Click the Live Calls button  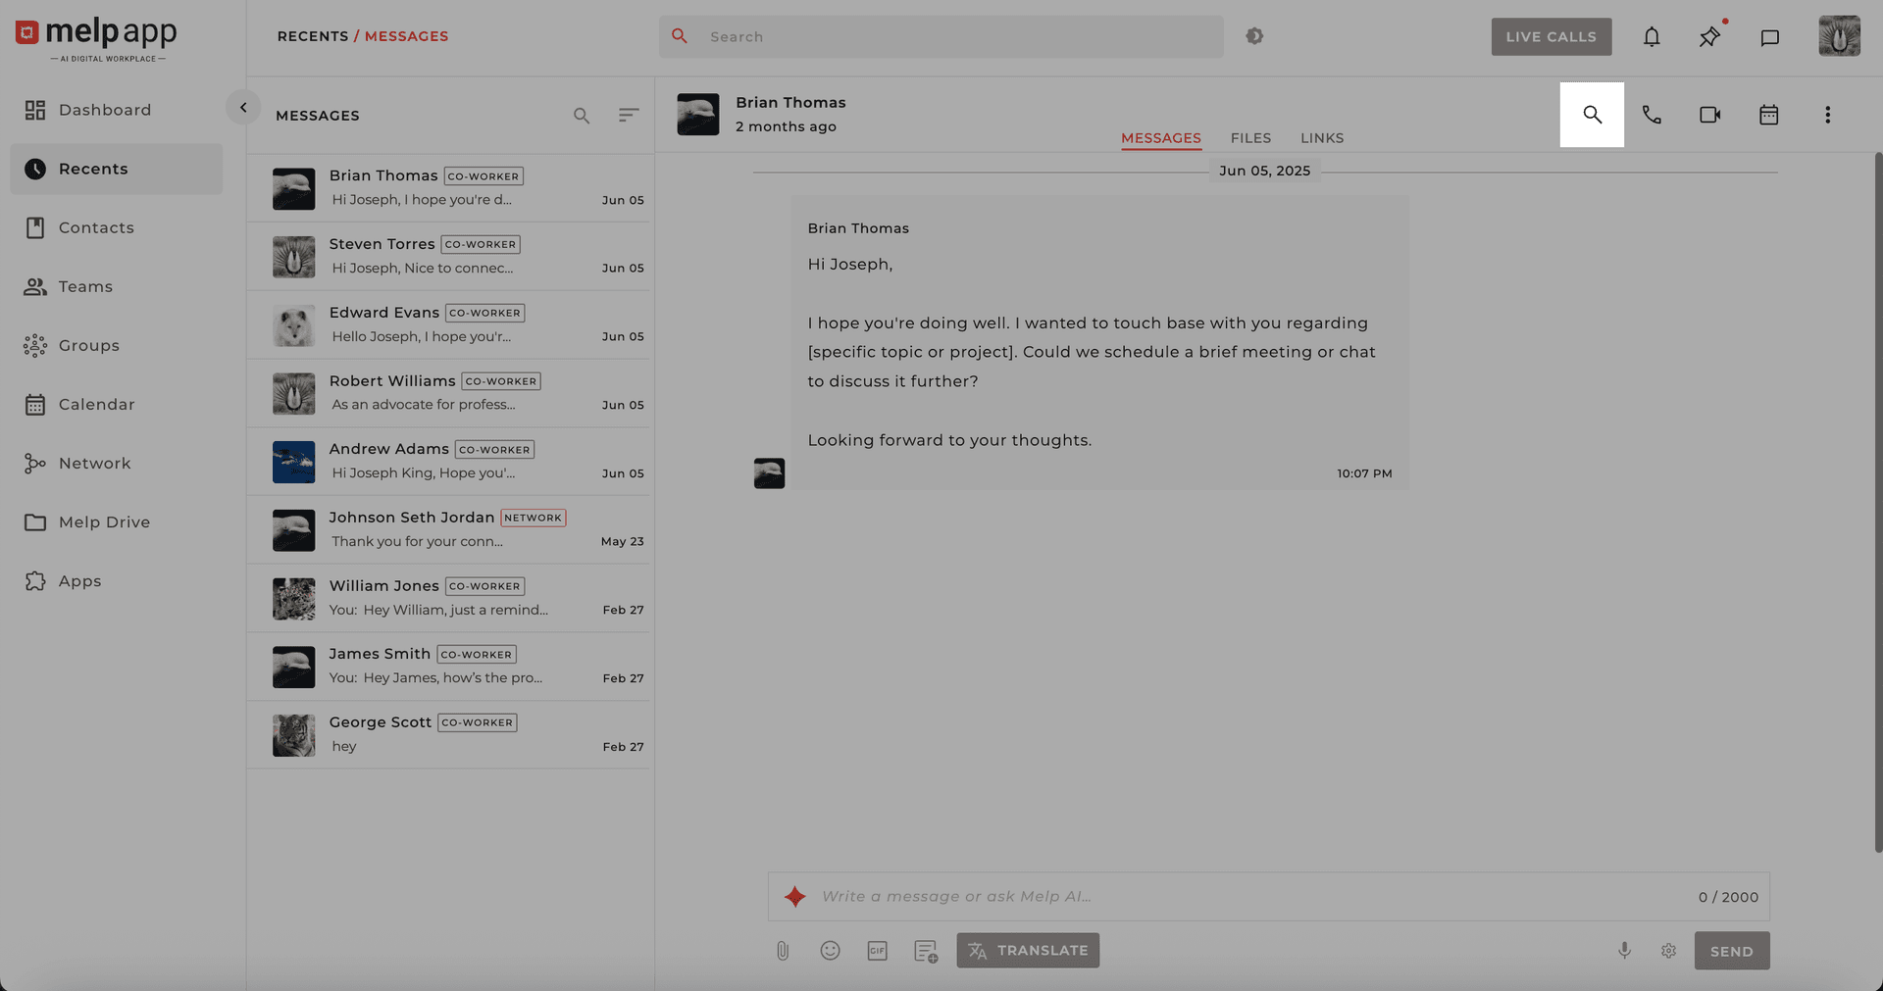(1551, 37)
